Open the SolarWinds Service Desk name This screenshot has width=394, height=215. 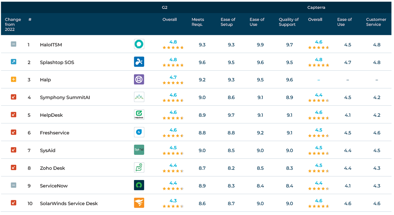(x=69, y=203)
